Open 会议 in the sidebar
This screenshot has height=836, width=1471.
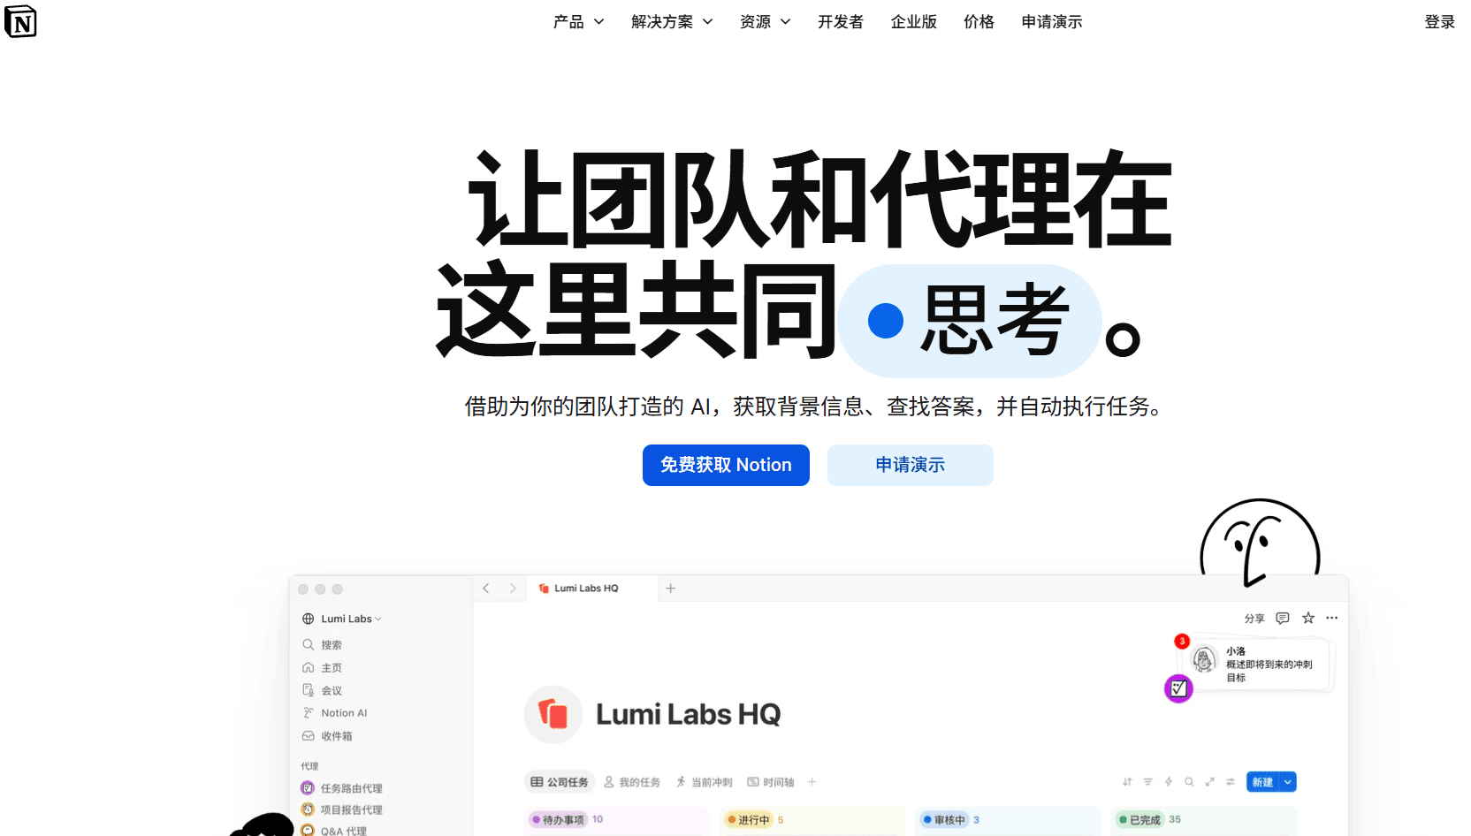click(323, 690)
